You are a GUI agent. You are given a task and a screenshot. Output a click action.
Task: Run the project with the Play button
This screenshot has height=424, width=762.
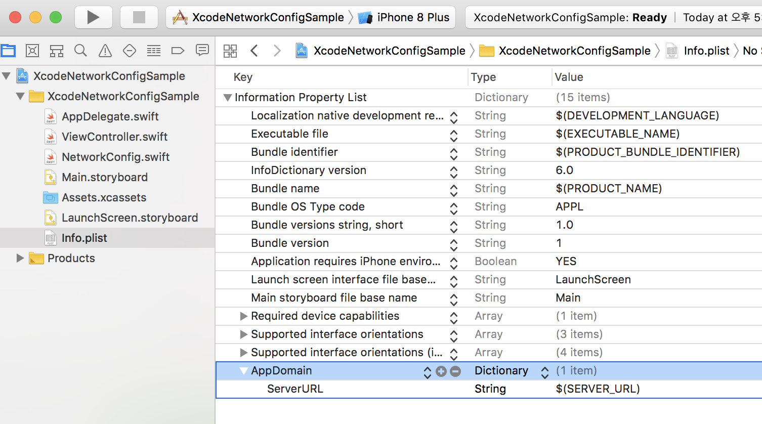click(94, 17)
